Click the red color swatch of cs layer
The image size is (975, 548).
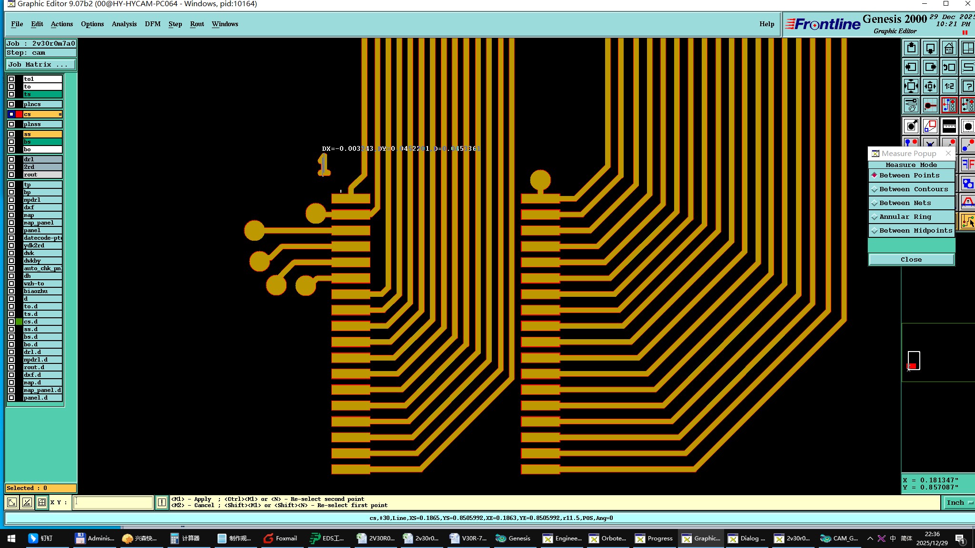coord(19,114)
